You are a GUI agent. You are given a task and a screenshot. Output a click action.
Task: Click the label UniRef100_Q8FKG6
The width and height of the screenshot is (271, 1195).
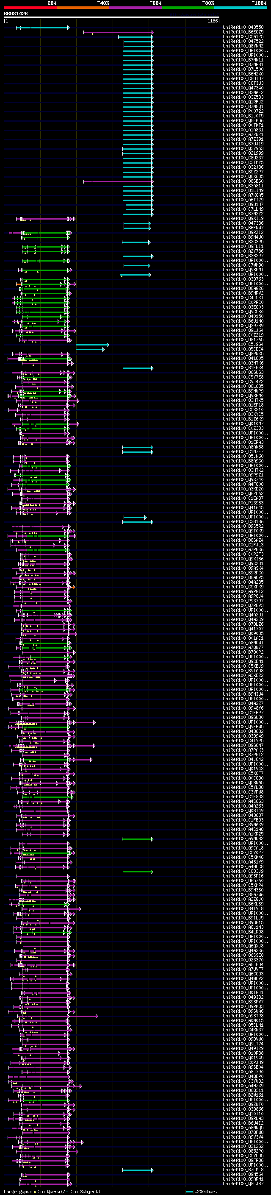point(243,121)
